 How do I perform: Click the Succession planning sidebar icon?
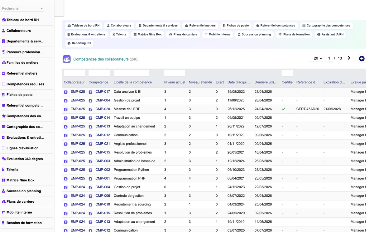(x=3, y=191)
